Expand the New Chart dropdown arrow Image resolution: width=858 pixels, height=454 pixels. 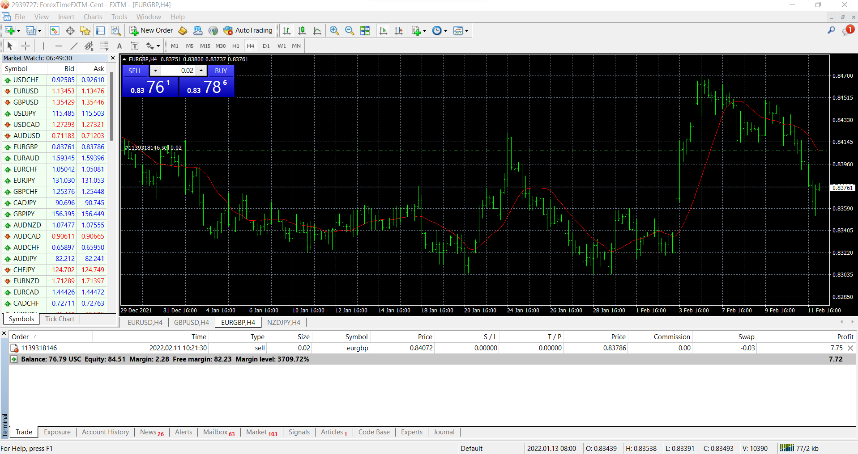[18, 31]
